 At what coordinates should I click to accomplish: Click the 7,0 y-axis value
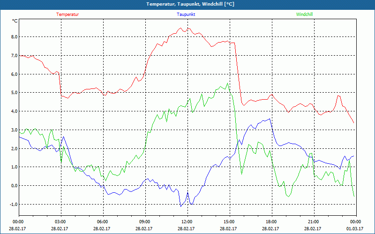coord(15,55)
